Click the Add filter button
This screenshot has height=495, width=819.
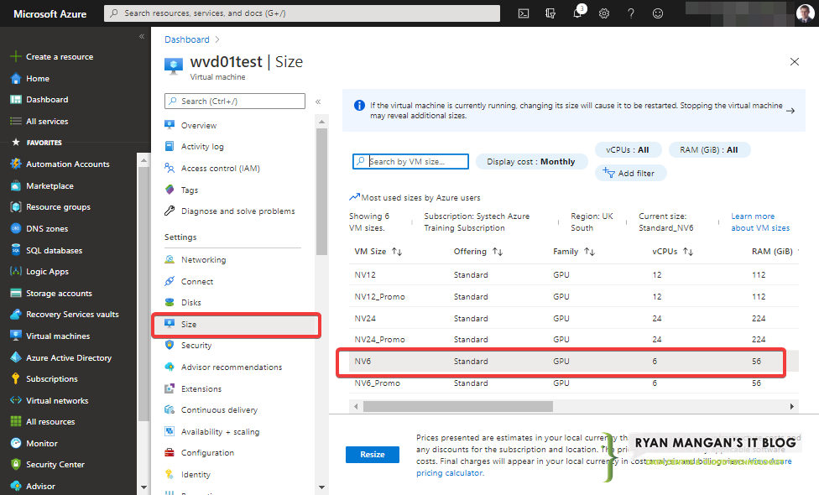630,174
